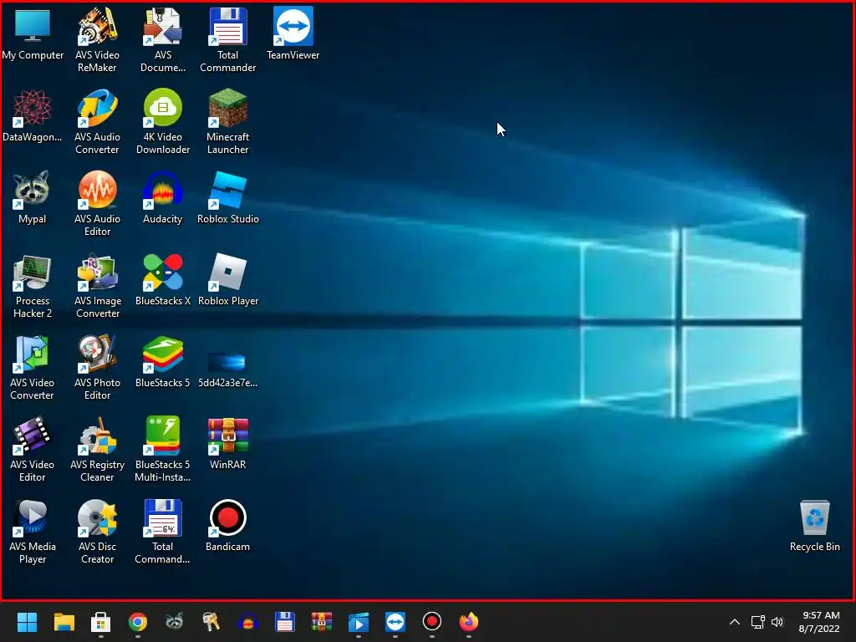Viewport: 856px width, 642px height.
Task: Select the 5dd42a3e7e... image file
Action: (x=227, y=368)
